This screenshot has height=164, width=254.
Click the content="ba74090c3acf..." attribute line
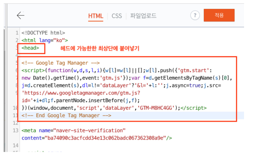97,138
